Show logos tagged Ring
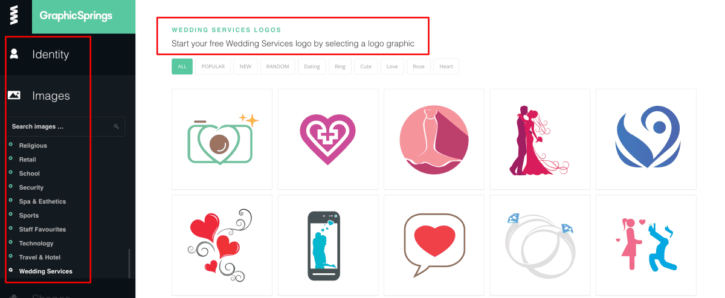 (340, 66)
